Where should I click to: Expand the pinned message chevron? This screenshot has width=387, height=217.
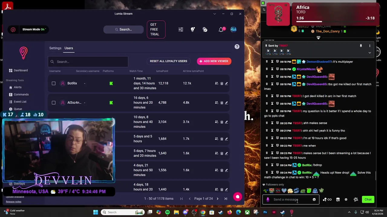(x=369, y=53)
